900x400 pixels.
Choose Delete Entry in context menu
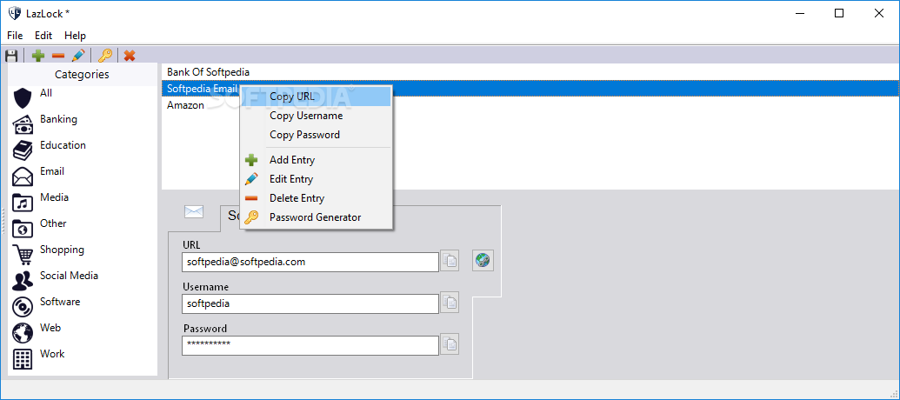coord(316,198)
